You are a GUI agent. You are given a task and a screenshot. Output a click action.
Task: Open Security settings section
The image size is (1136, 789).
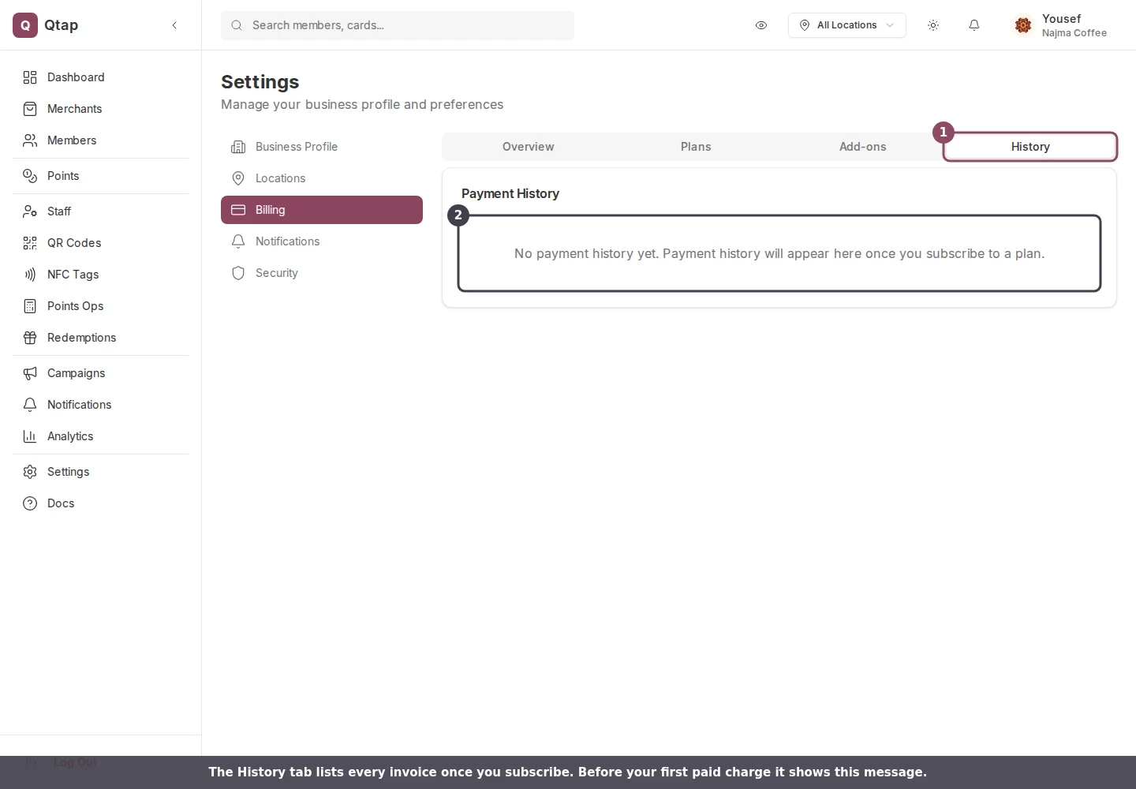pos(322,273)
